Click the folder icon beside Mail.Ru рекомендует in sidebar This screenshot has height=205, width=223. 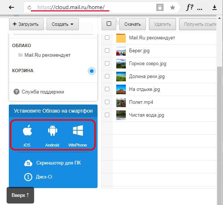click(x=21, y=55)
